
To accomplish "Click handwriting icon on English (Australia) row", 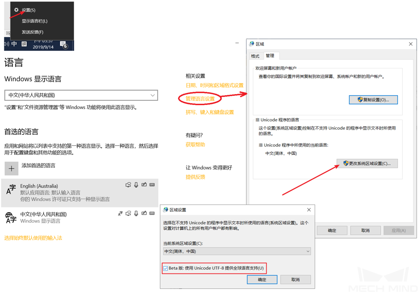I will tap(144, 185).
